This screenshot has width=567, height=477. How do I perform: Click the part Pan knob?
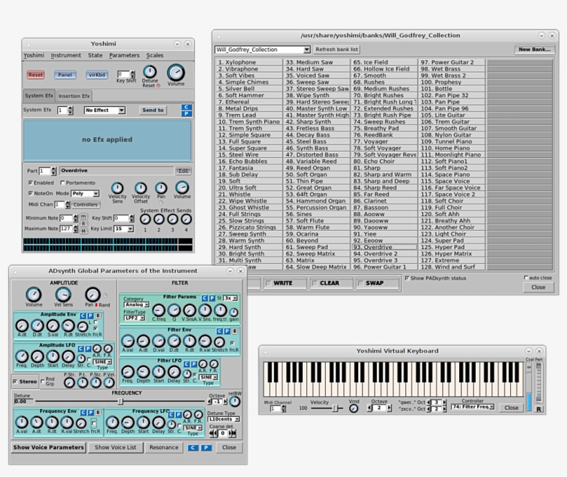(161, 188)
